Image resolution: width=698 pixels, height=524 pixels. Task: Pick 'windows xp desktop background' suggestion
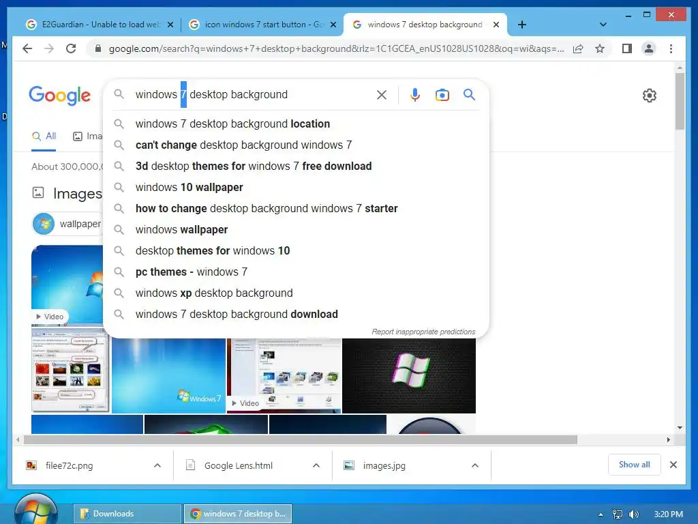296,293
